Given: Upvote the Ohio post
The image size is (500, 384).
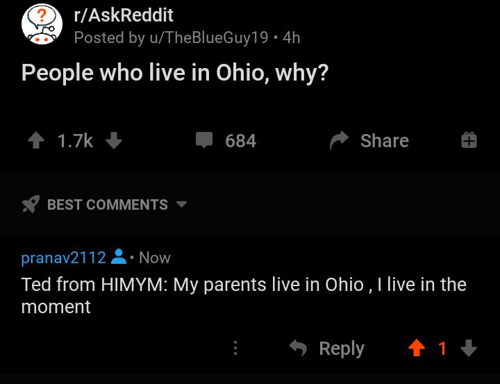Looking at the screenshot, I should (x=35, y=141).
